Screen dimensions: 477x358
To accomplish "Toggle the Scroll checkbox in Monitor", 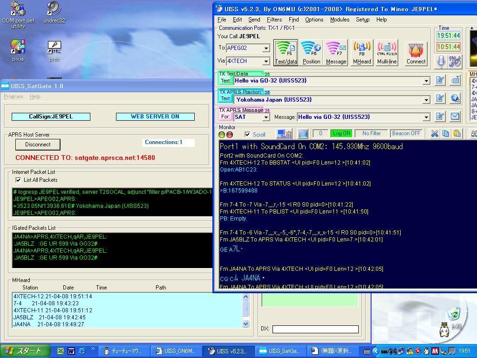I will pyautogui.click(x=247, y=134).
